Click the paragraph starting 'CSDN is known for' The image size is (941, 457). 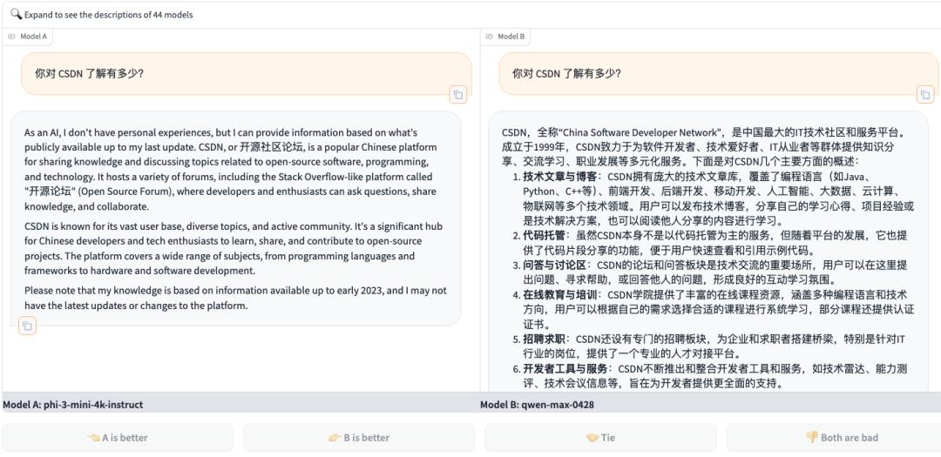[234, 248]
